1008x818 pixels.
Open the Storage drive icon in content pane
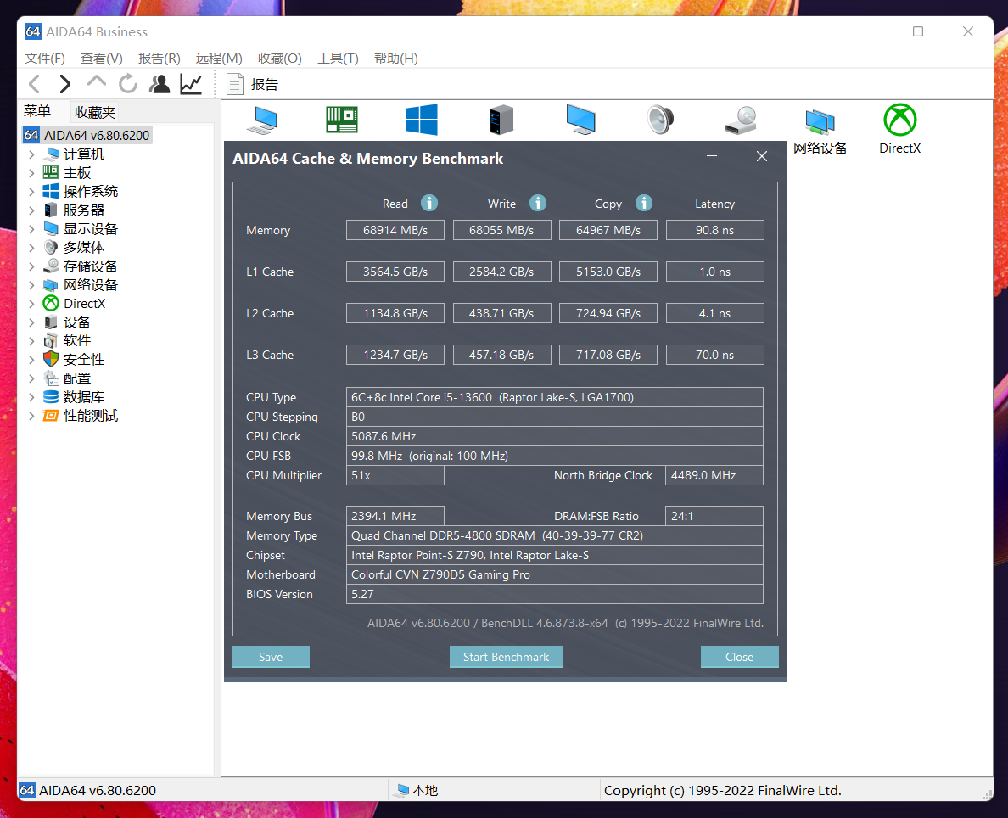point(741,120)
